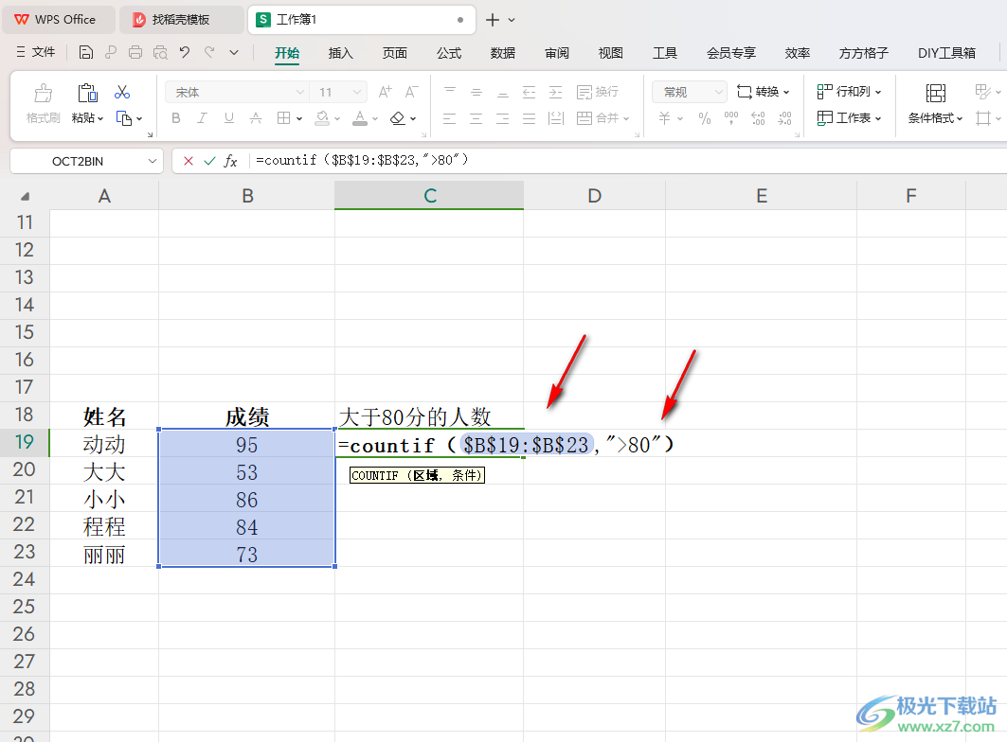The width and height of the screenshot is (1007, 742).
Task: Click the Undo arrow icon
Action: pos(185,53)
